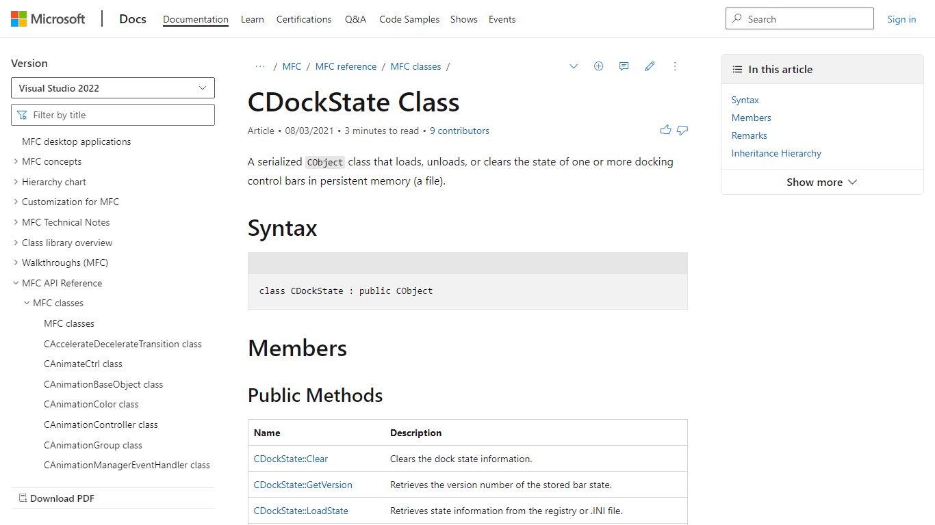This screenshot has height=525, width=935.
Task: Click the Name column header
Action: (x=267, y=433)
